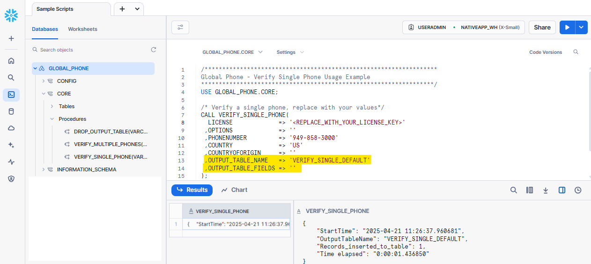Collapse the Procedures folder
This screenshot has width=591, height=264.
[x=52, y=119]
